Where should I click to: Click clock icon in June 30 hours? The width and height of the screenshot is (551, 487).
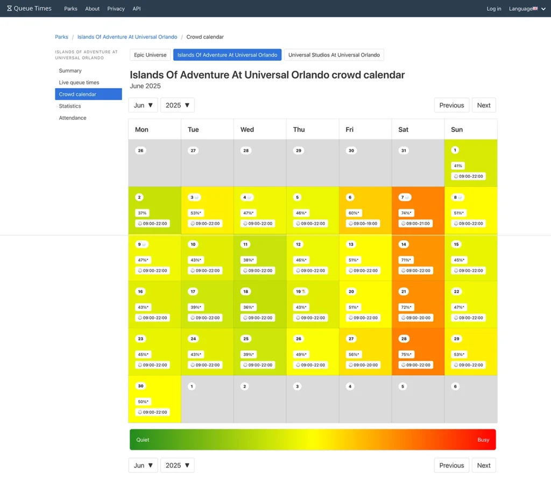pos(140,412)
